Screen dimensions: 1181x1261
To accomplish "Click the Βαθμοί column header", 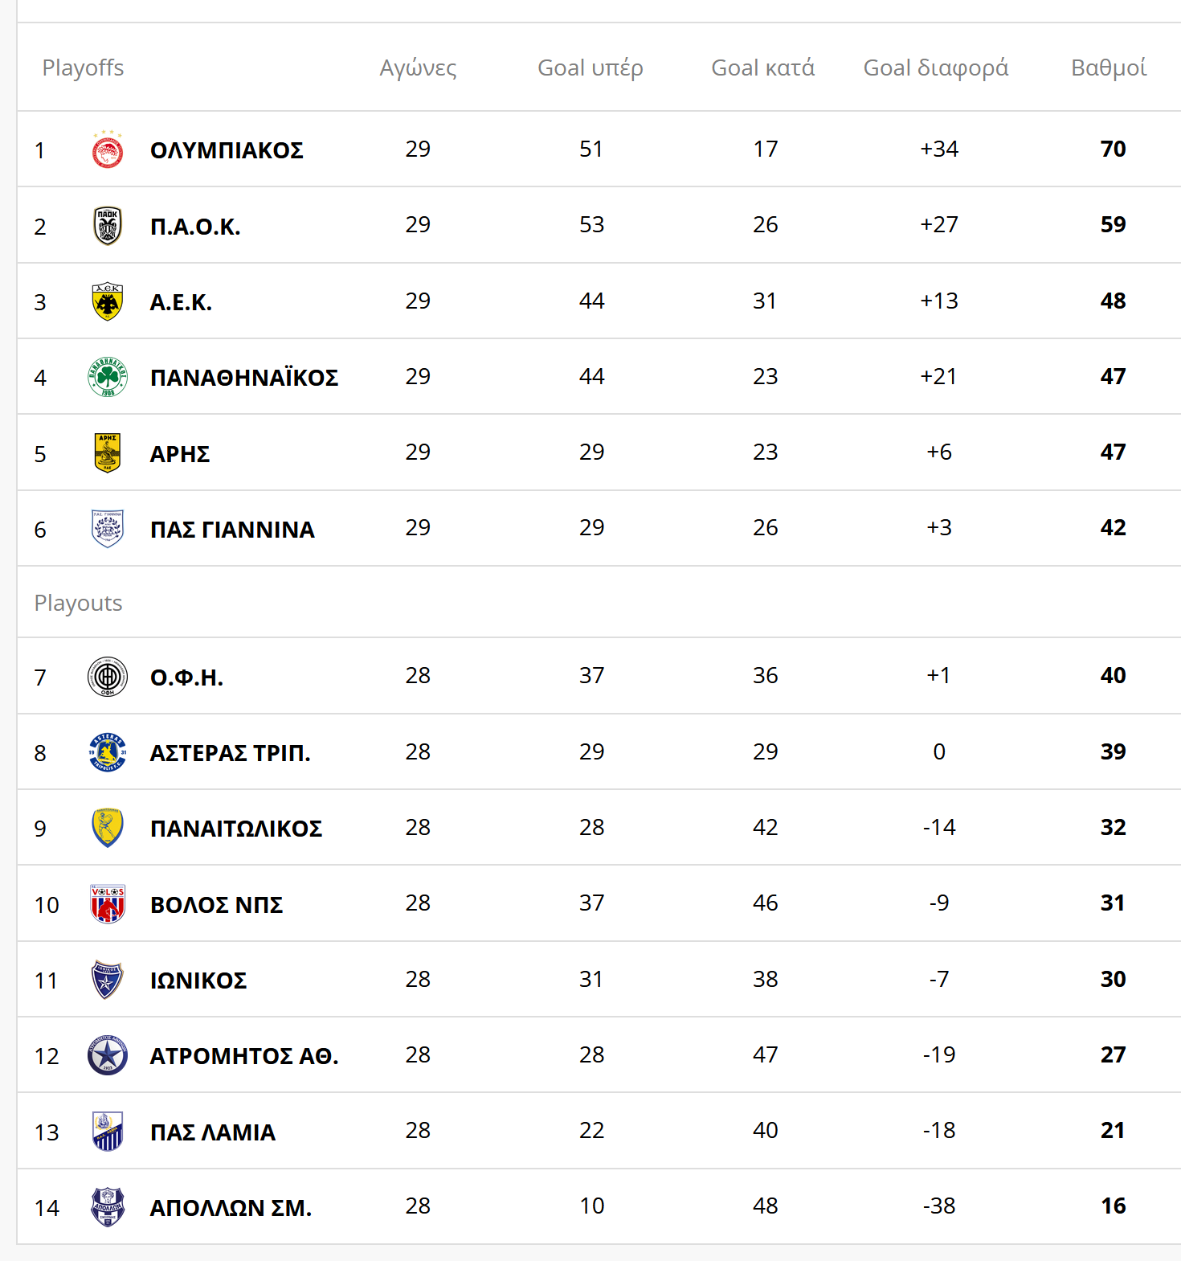I will coord(1109,68).
